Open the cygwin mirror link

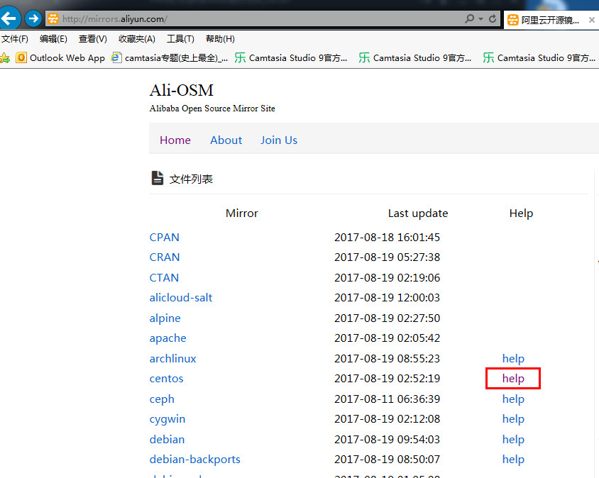(x=167, y=419)
